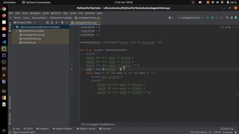This screenshot has width=239, height=134.
Task: Open Search Everywhere magnifier icon
Action: pyautogui.click(x=227, y=18)
